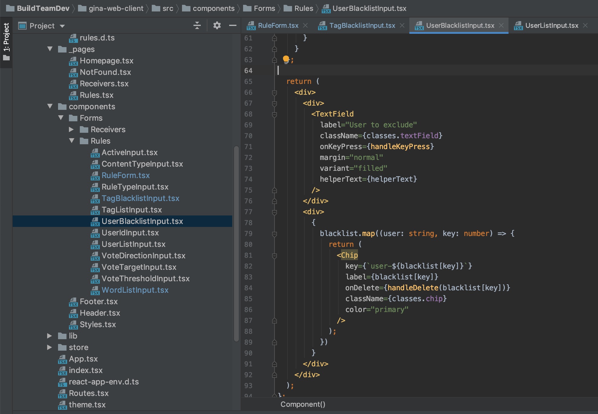
Task: Click the Project tree vertical scrollbar
Action: 236,243
